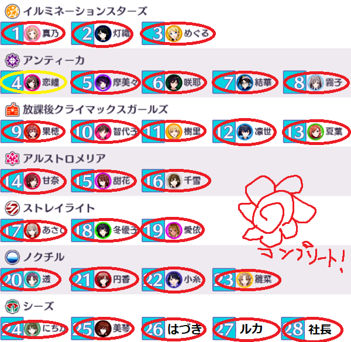Image resolution: width=351 pixels, height=342 pixels.
Task: Click the number 26 はづき entry
Action: coord(174,329)
